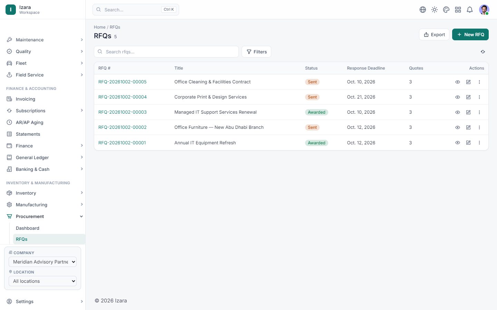Open Invoicing in the sidebar
The width and height of the screenshot is (497, 310).
45,99
